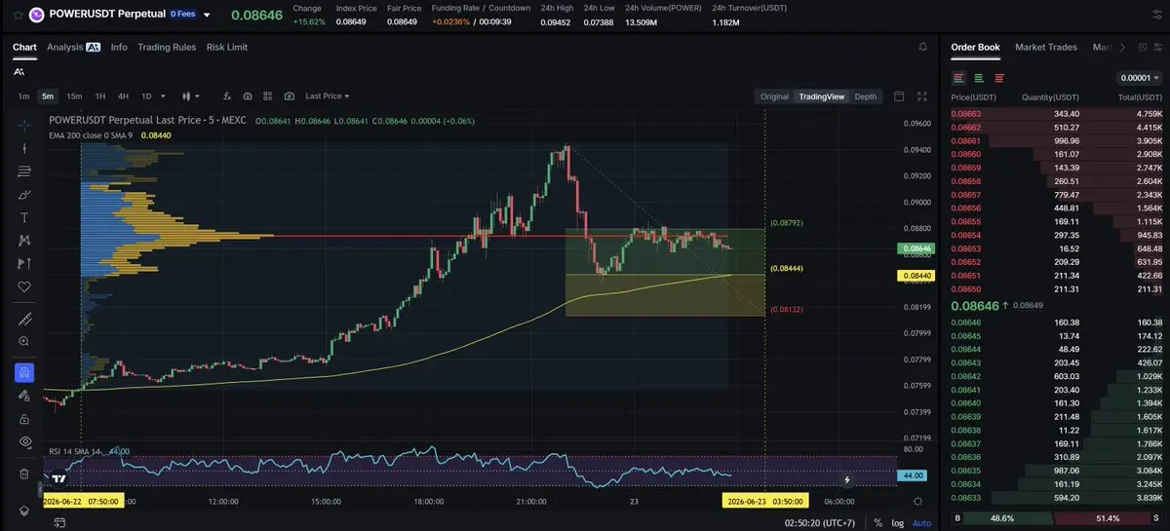Toggle hide all drawings eye icon
1170x531 pixels.
click(x=24, y=442)
